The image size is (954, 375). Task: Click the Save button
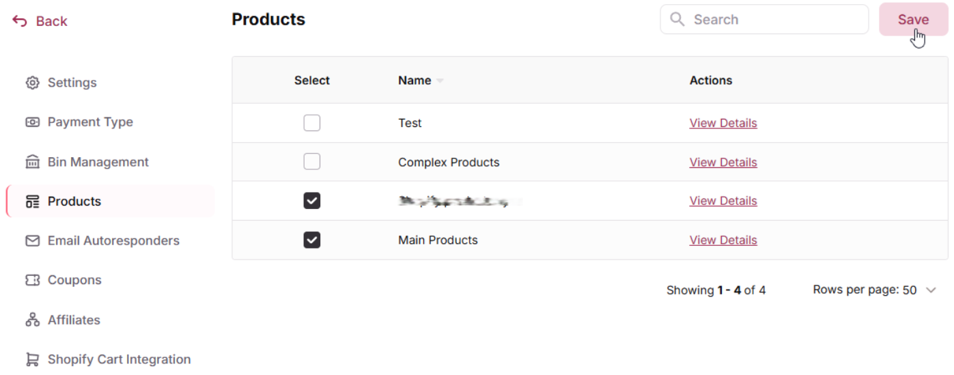click(x=913, y=19)
